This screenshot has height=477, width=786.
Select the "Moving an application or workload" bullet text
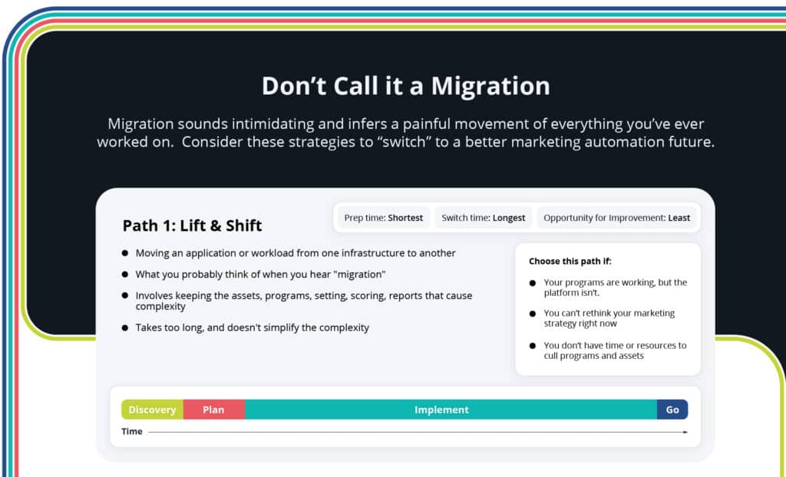[296, 253]
